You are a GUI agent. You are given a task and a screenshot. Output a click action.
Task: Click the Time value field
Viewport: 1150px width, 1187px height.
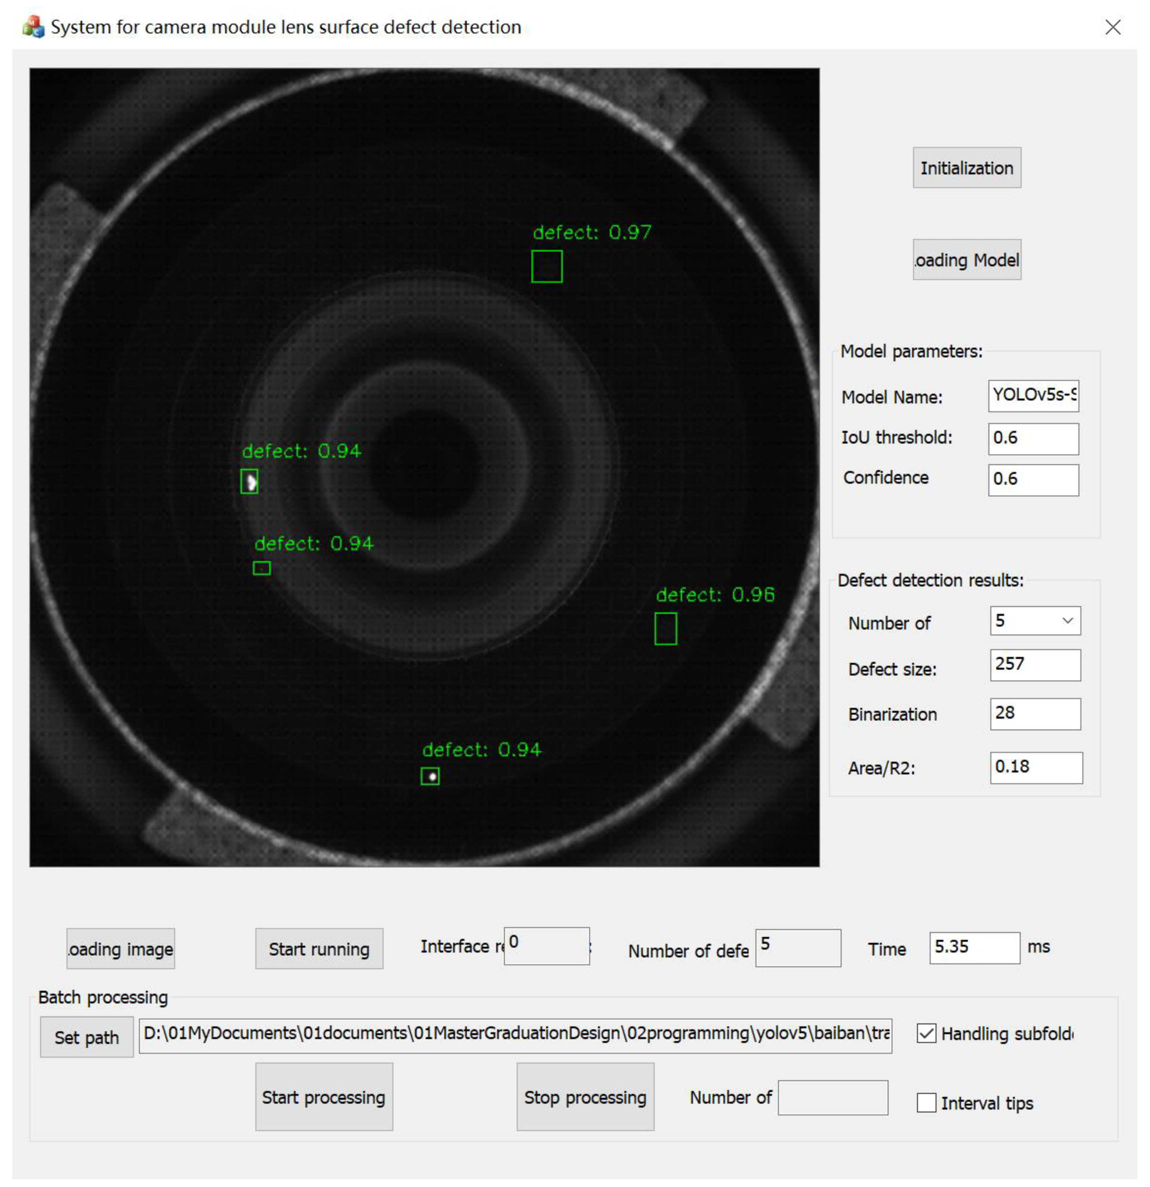975,948
